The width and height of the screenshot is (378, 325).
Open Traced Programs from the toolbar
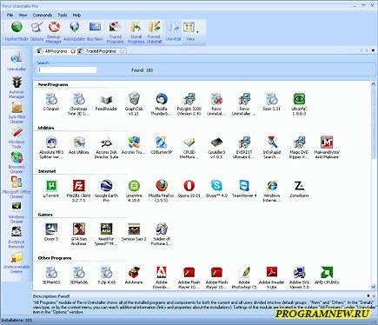(115, 32)
